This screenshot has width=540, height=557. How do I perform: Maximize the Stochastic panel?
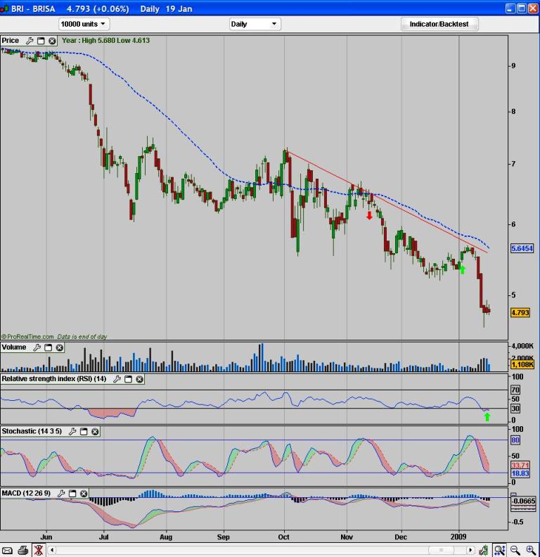coord(84,431)
